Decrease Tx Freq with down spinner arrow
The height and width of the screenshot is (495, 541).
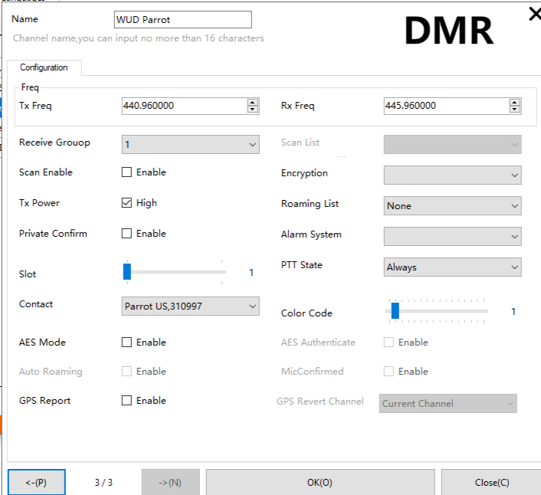253,110
